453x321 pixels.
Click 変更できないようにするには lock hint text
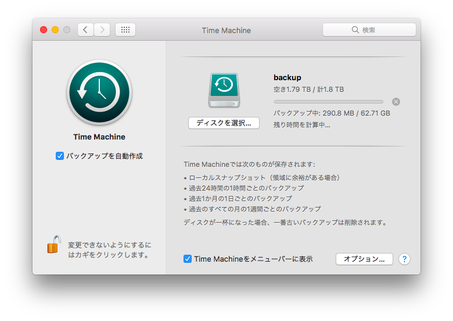tap(110, 250)
